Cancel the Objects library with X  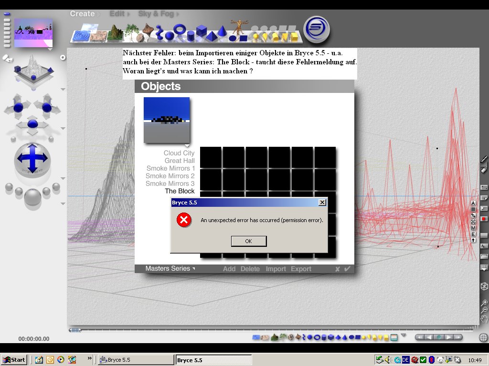coord(338,269)
